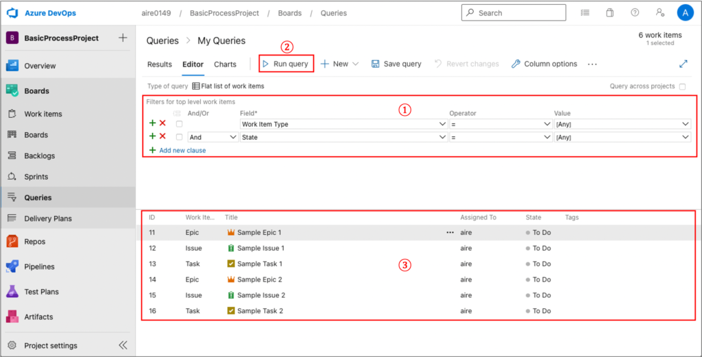This screenshot has height=357, width=702.
Task: Click the Azure DevOps logo icon
Action: pos(12,13)
